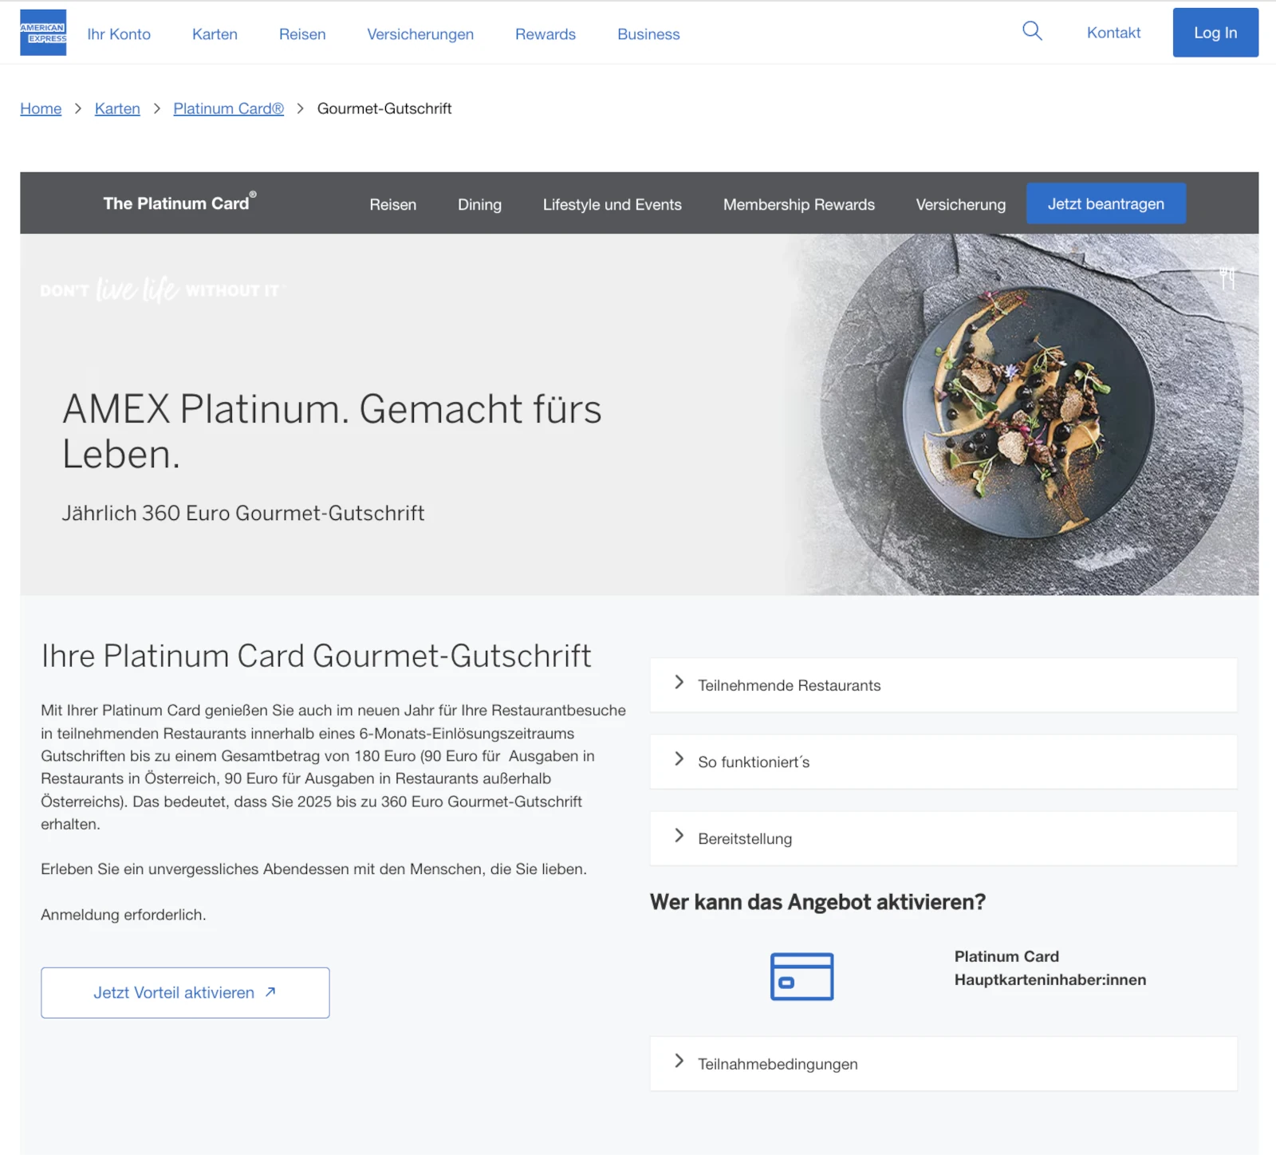Click the Kontakt link
The height and width of the screenshot is (1174, 1276).
click(x=1113, y=33)
